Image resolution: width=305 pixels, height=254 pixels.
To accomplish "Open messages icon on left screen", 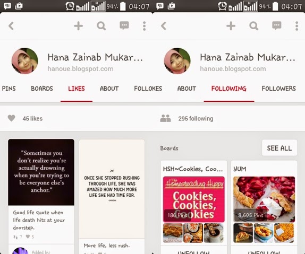I will (124, 25).
